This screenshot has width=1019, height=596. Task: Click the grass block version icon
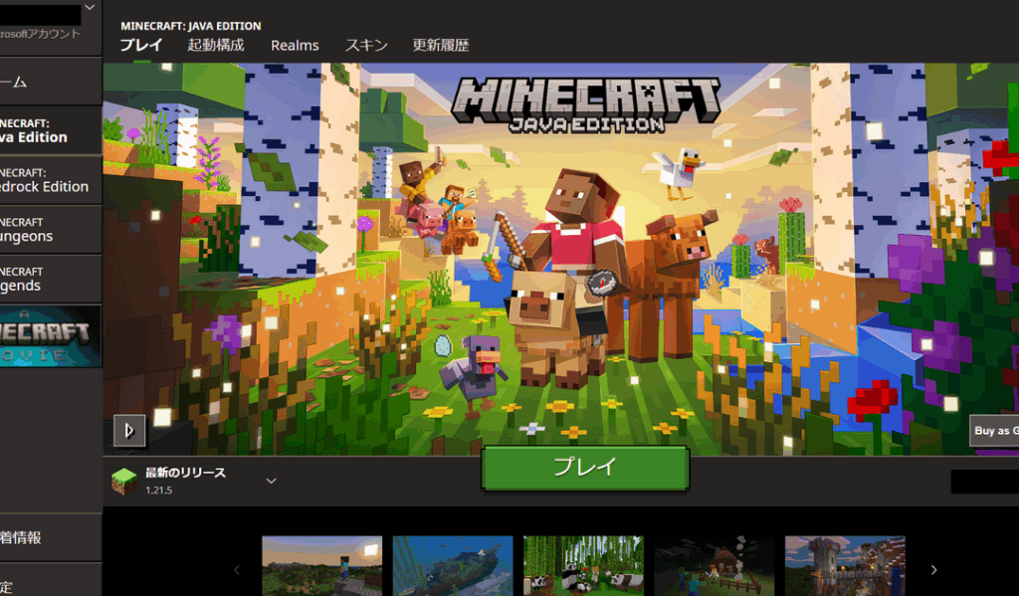click(x=124, y=482)
